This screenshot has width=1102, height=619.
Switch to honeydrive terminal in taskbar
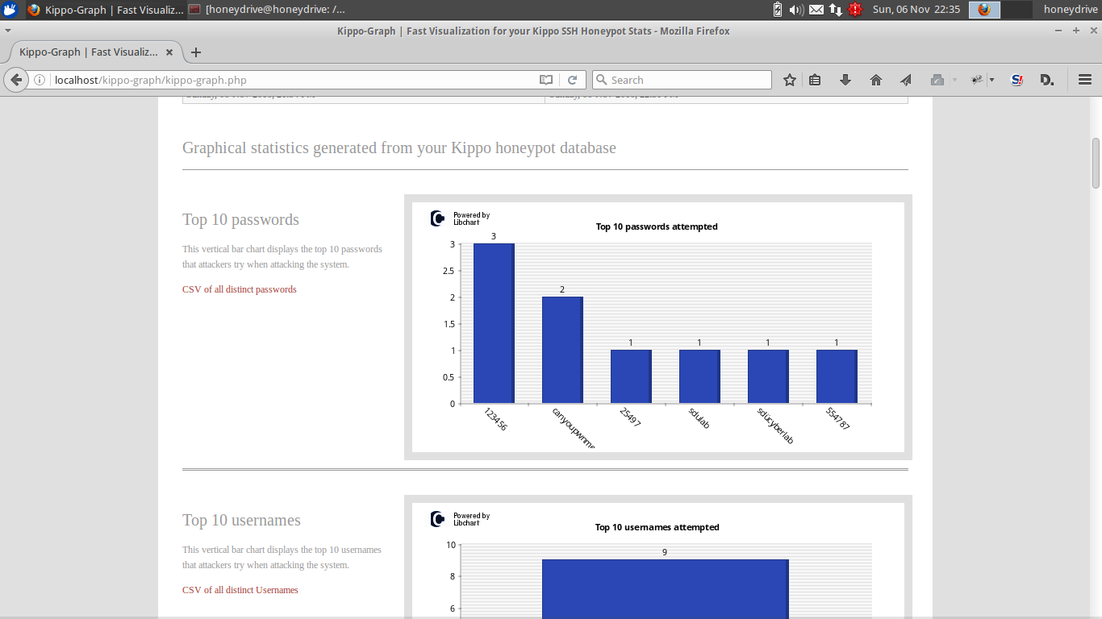pyautogui.click(x=267, y=10)
